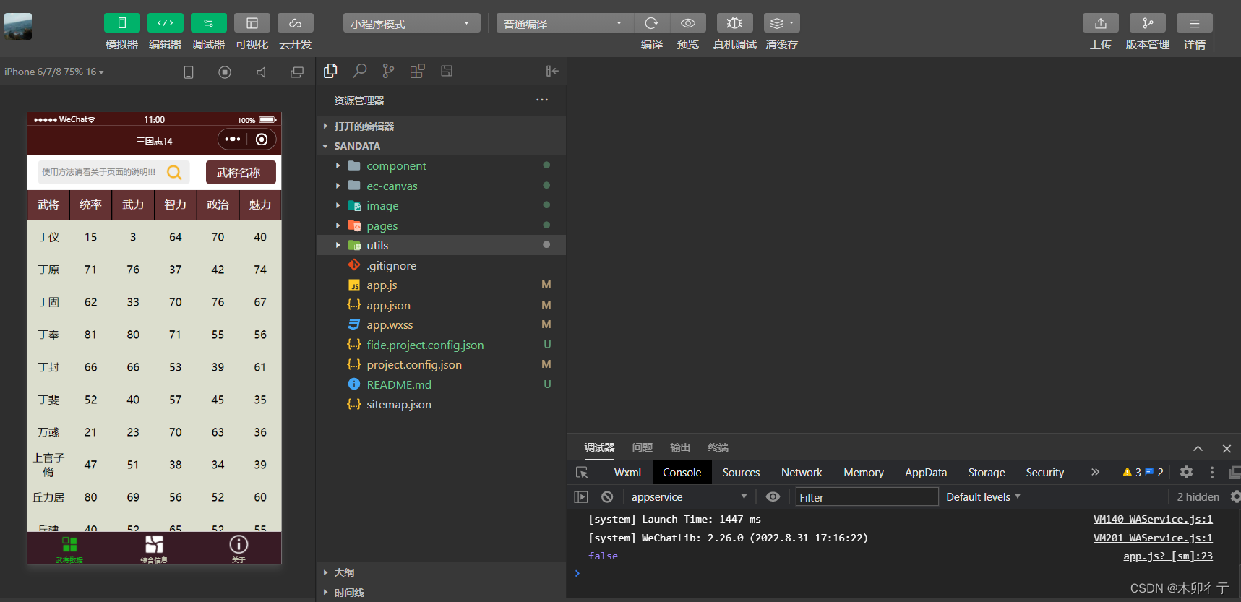Image resolution: width=1241 pixels, height=602 pixels.
Task: Expand the utils folder
Action: click(x=441, y=245)
